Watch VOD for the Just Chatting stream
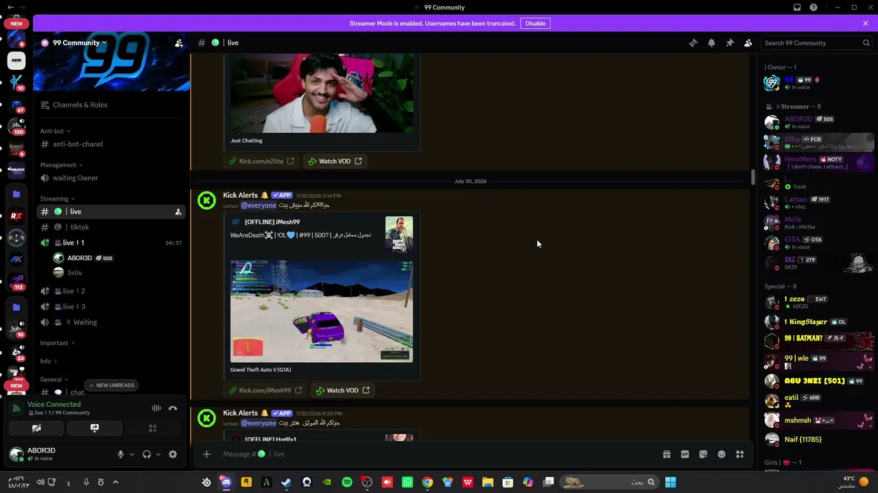Image resolution: width=878 pixels, height=493 pixels. coord(335,161)
